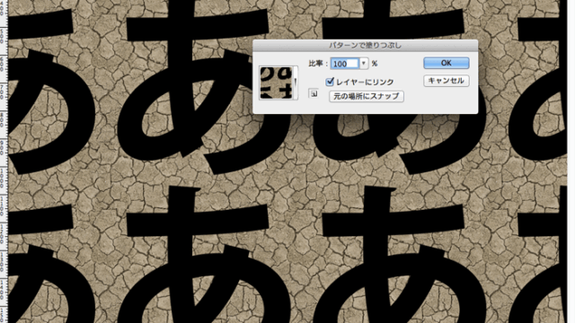Click the あ character directly below the dialog
Viewport: 575px width, 323px height.
click(400, 143)
